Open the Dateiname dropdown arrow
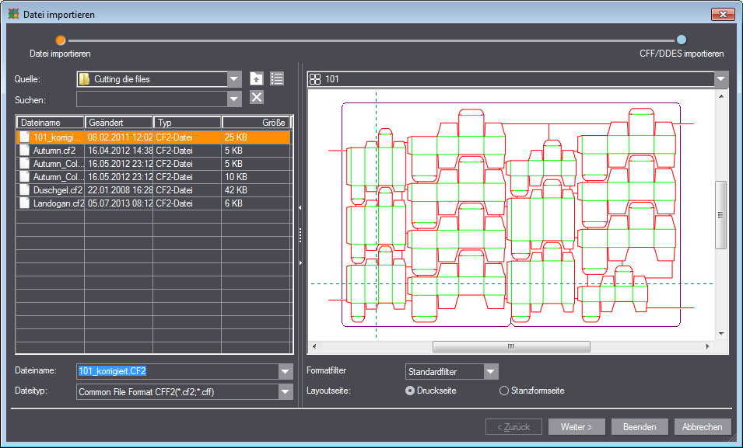 pos(286,371)
